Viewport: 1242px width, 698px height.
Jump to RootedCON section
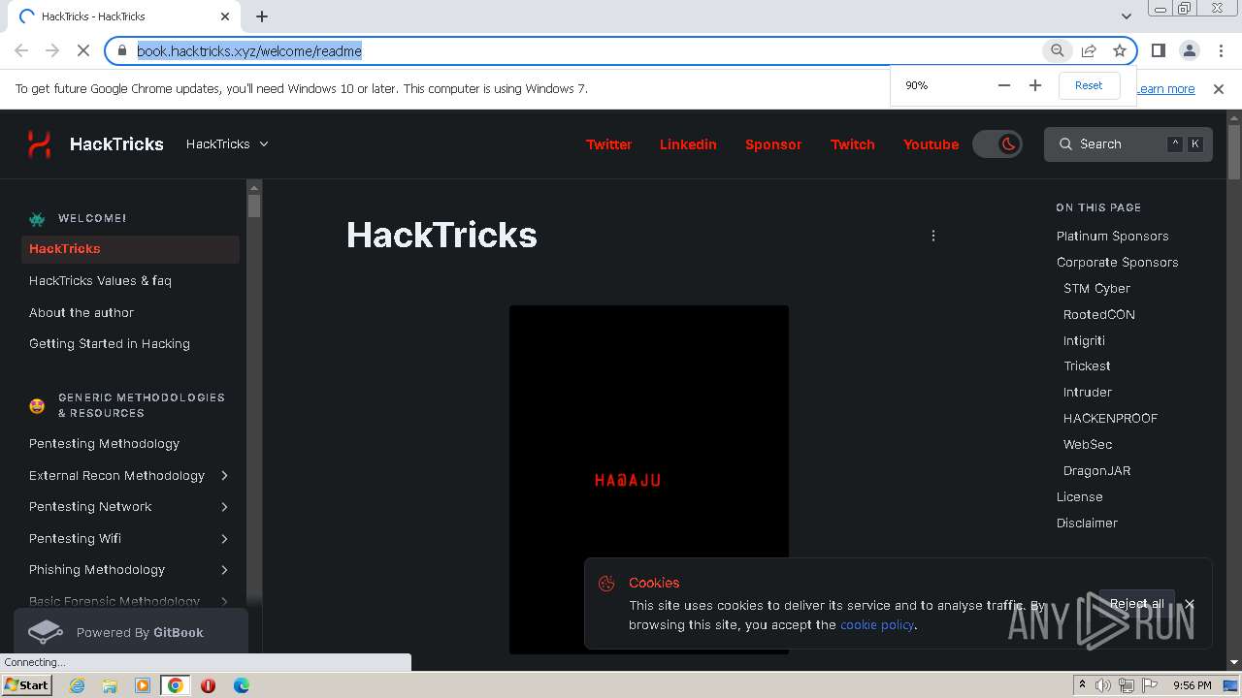coord(1098,314)
